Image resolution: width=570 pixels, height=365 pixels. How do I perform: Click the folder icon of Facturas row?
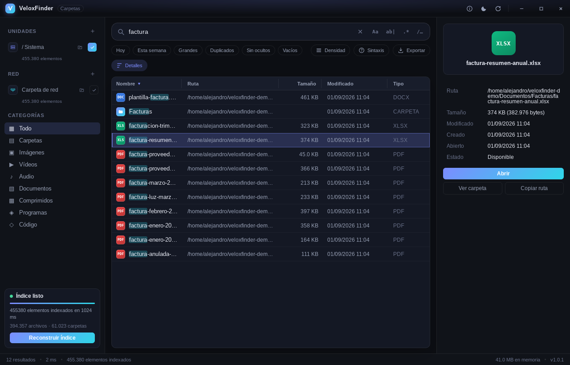pos(121,112)
